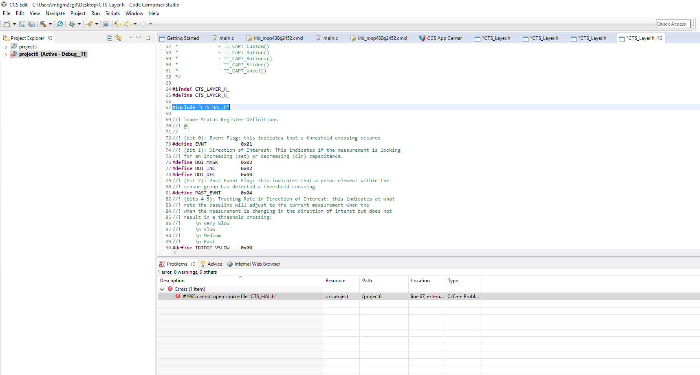Click the Search magnifier toolbar icon

(60, 24)
